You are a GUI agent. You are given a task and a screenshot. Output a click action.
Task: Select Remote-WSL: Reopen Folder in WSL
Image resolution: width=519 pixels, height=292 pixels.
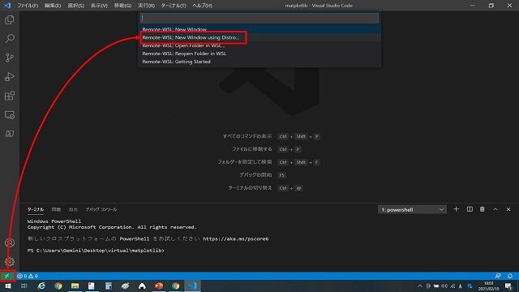click(259, 54)
